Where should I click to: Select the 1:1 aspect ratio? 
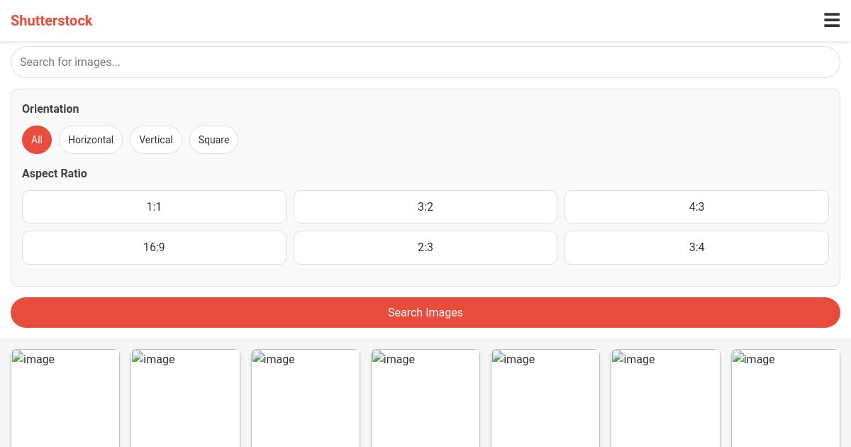coord(154,206)
